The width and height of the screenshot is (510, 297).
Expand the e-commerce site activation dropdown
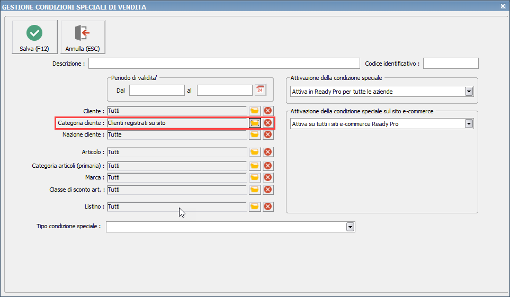pos(469,123)
